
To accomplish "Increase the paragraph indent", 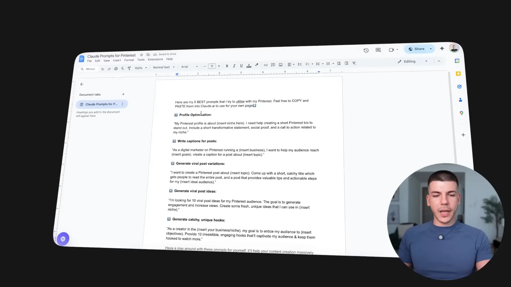I will click(346, 63).
